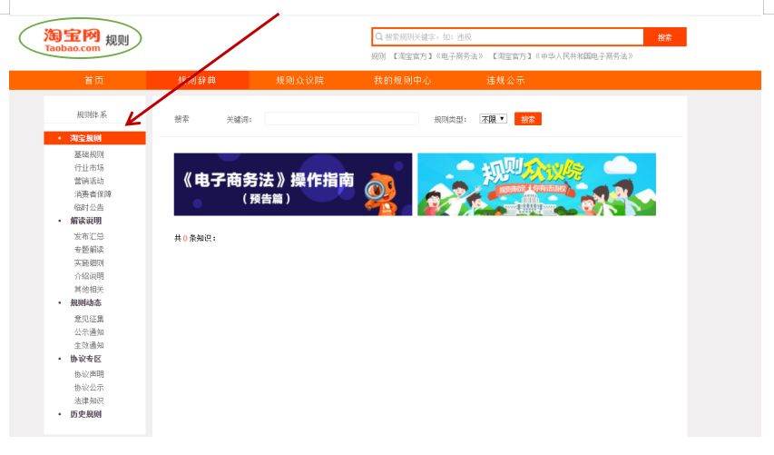The width and height of the screenshot is (774, 455).
Task: Click the 共 0 条知识 result count text
Action: (x=194, y=238)
